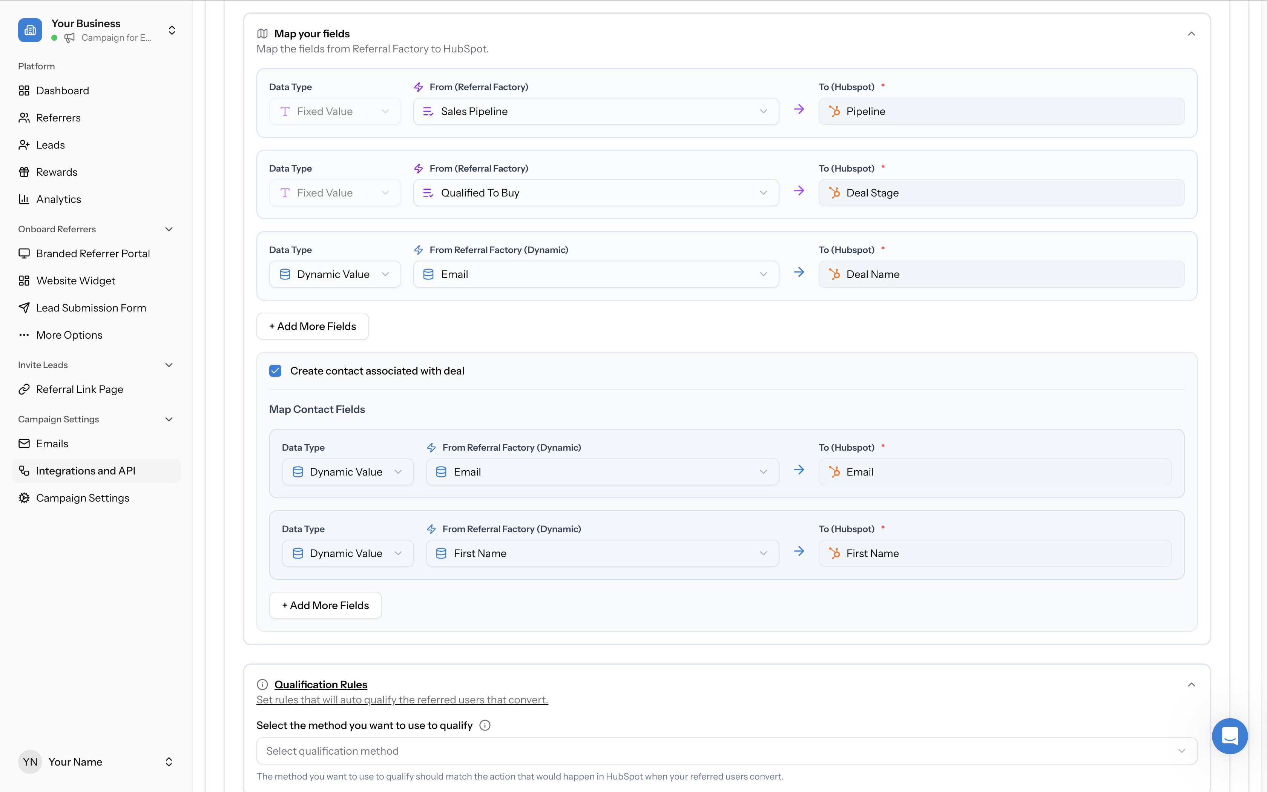Screen dimensions: 1267x792
Task: Expand the Campaign Settings section chevron
Action: (x=169, y=419)
